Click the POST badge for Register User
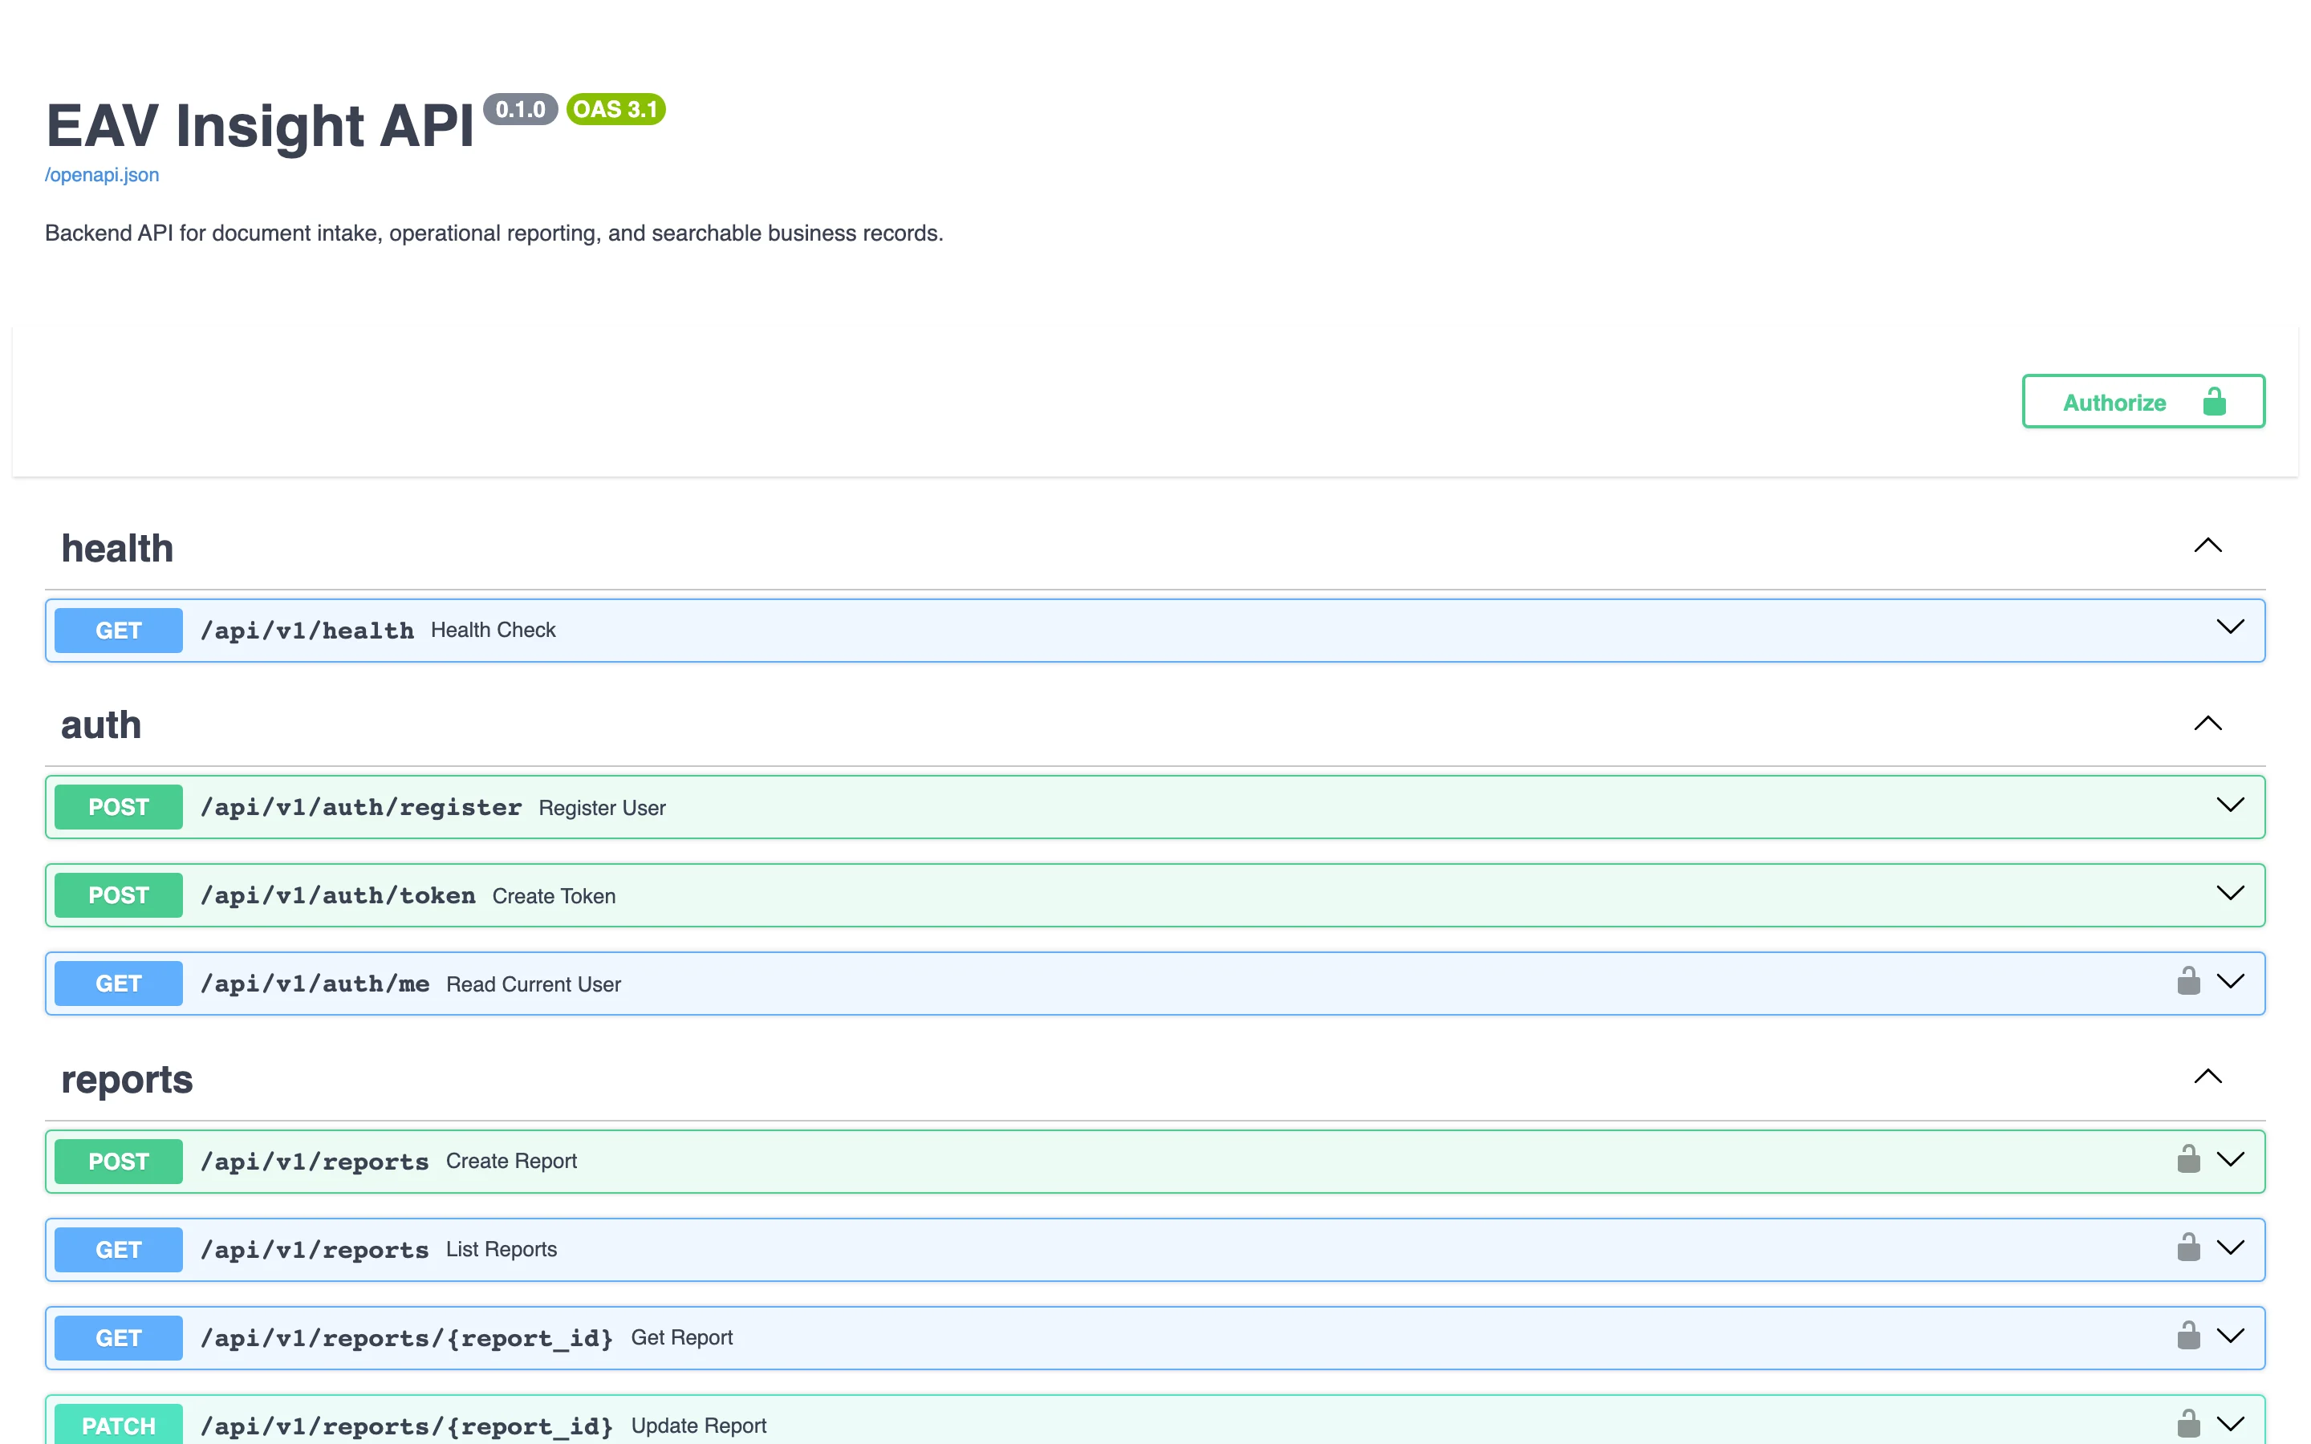Image resolution: width=2311 pixels, height=1444 pixels. click(x=119, y=807)
